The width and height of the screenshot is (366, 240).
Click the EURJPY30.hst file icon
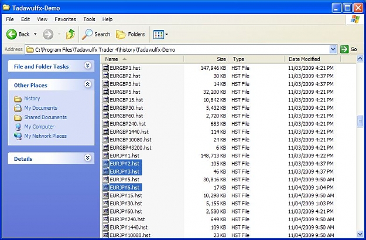(106, 203)
